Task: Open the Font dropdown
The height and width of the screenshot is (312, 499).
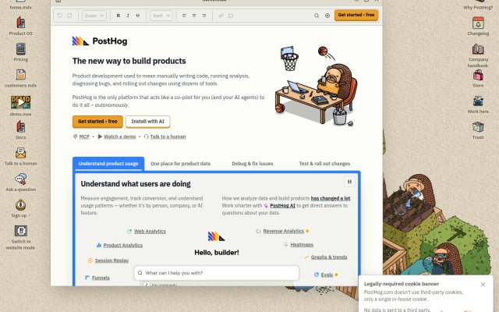Action: coord(161,16)
